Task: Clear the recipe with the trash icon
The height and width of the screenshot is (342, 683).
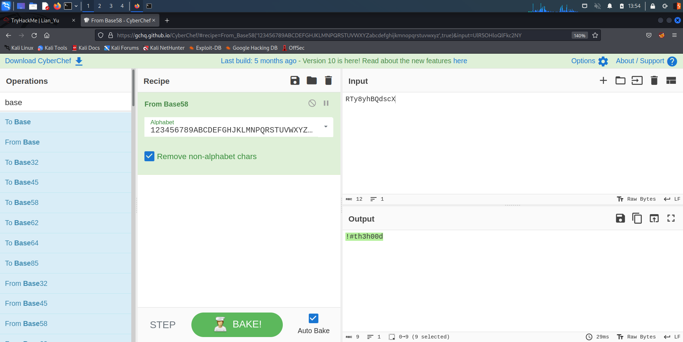Action: pyautogui.click(x=328, y=81)
